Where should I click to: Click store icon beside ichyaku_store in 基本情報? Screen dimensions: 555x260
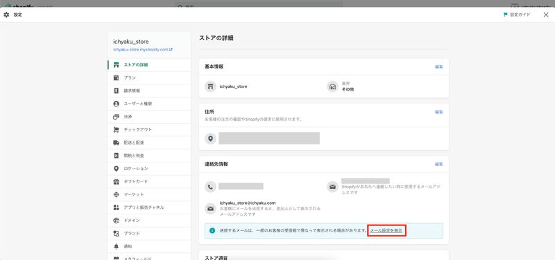coord(211,86)
